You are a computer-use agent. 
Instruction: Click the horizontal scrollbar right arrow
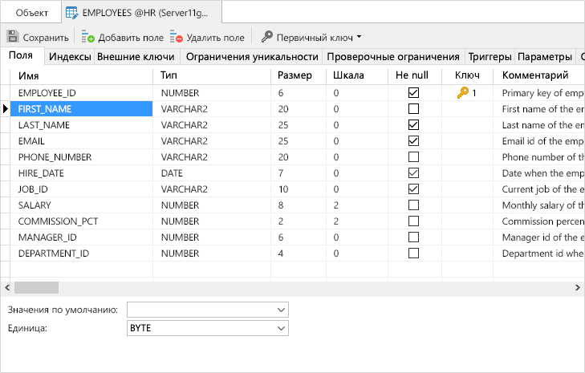[577, 287]
